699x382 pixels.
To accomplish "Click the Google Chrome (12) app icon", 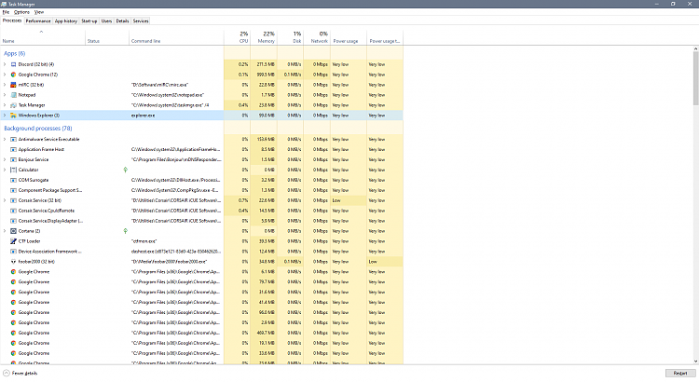I will tap(13, 75).
